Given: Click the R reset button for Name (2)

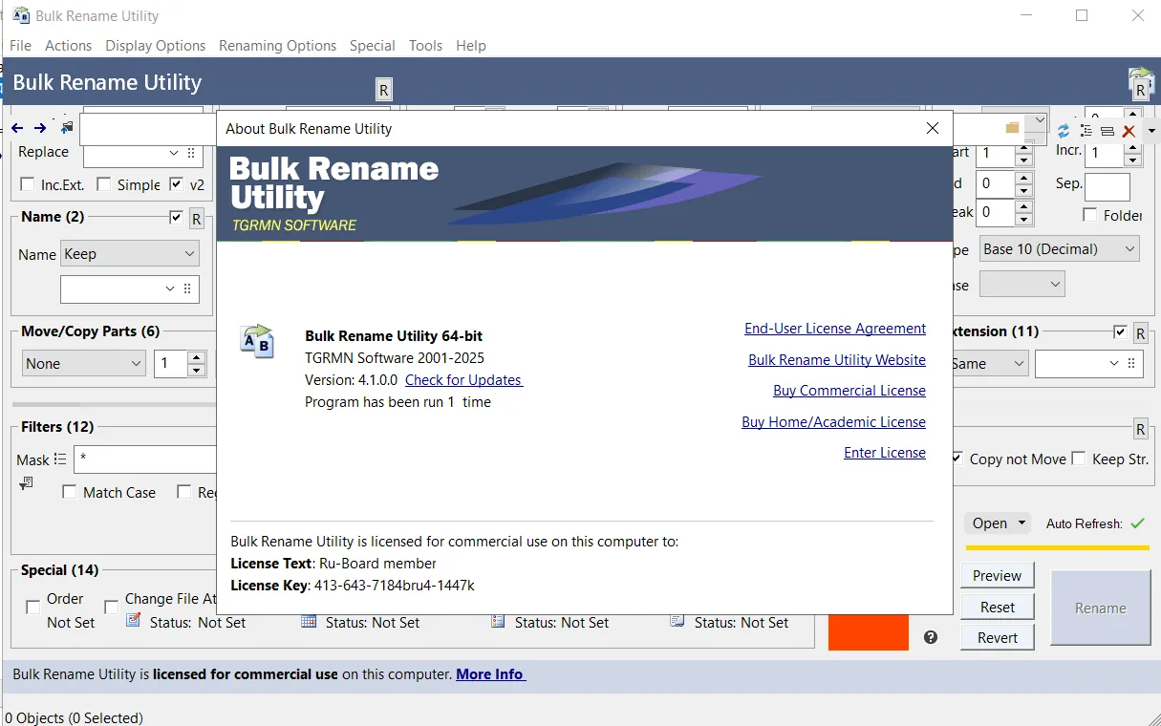Looking at the screenshot, I should pyautogui.click(x=197, y=219).
